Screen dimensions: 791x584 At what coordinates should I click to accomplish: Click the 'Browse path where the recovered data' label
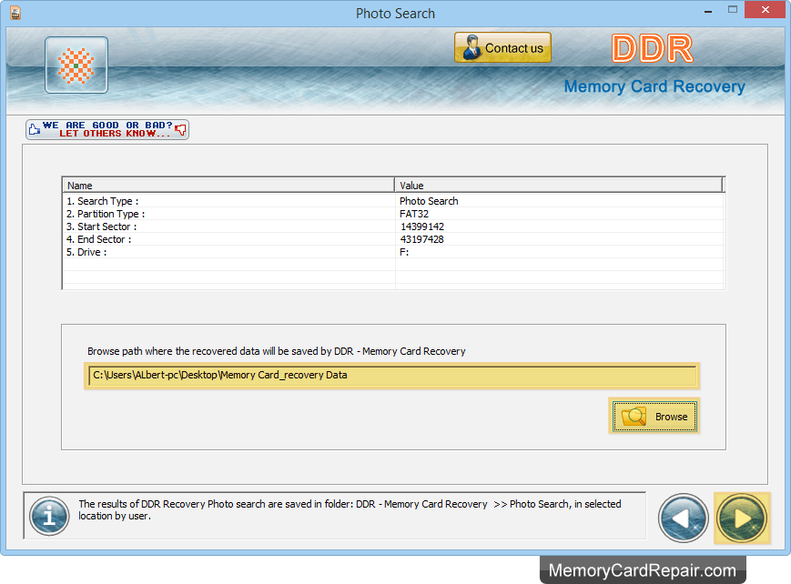(x=277, y=351)
